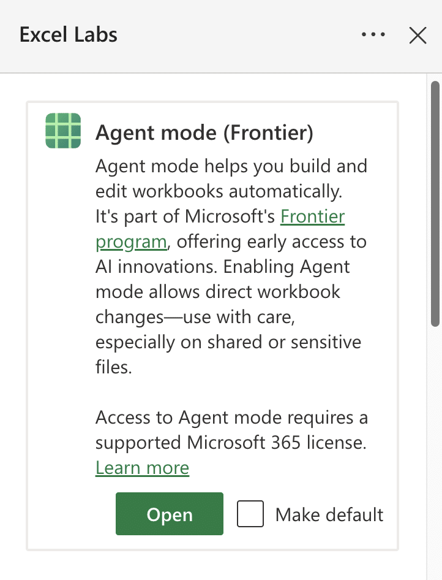Dismiss the pane via the close icon
Image resolution: width=442 pixels, height=580 pixels.
point(418,35)
